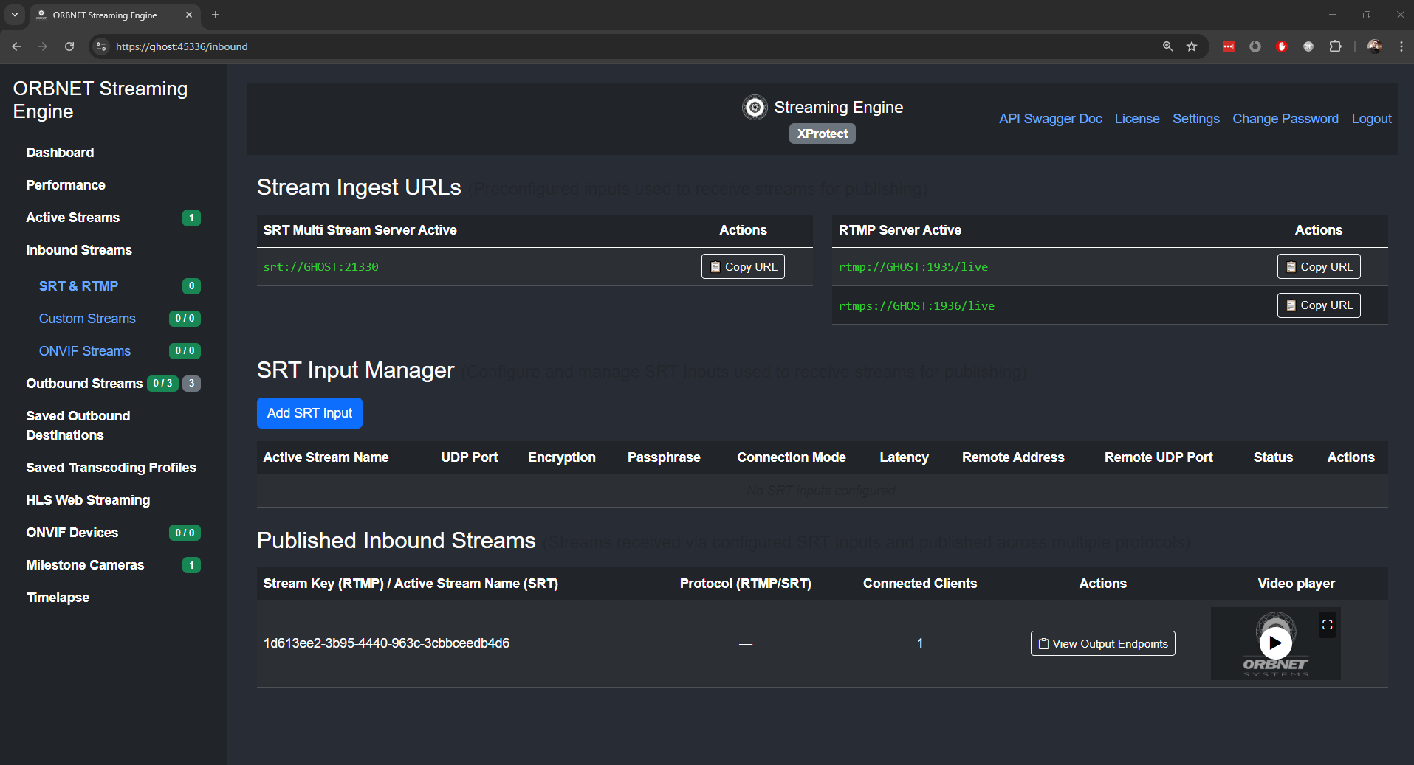Select stream key 1d613ee2-3b95-4440-963c-3cbbceedb4d6
The height and width of the screenshot is (765, 1414).
click(x=386, y=643)
